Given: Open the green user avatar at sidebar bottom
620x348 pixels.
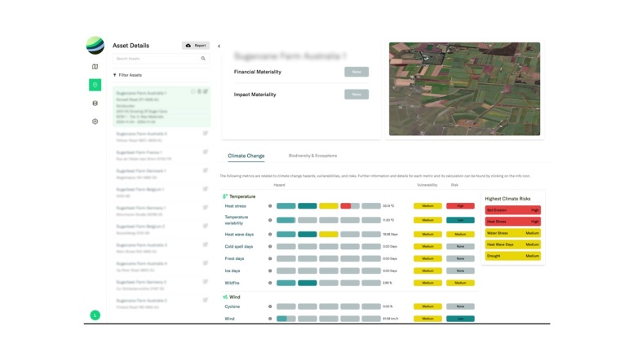Looking at the screenshot, I should tap(95, 315).
